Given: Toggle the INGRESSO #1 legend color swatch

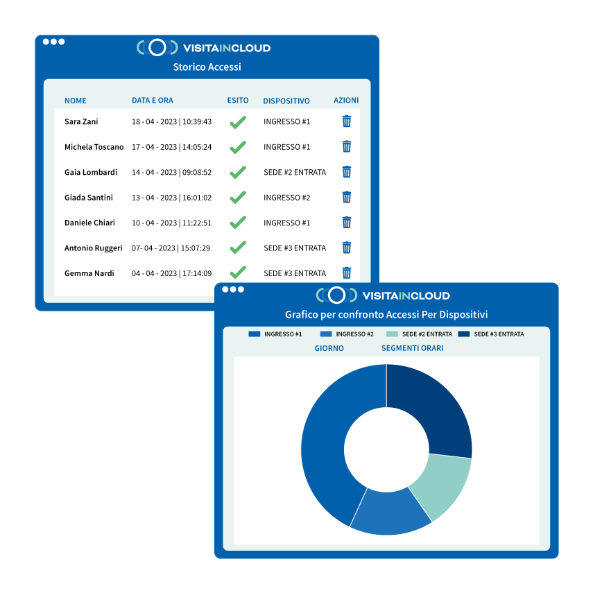Looking at the screenshot, I should point(254,334).
